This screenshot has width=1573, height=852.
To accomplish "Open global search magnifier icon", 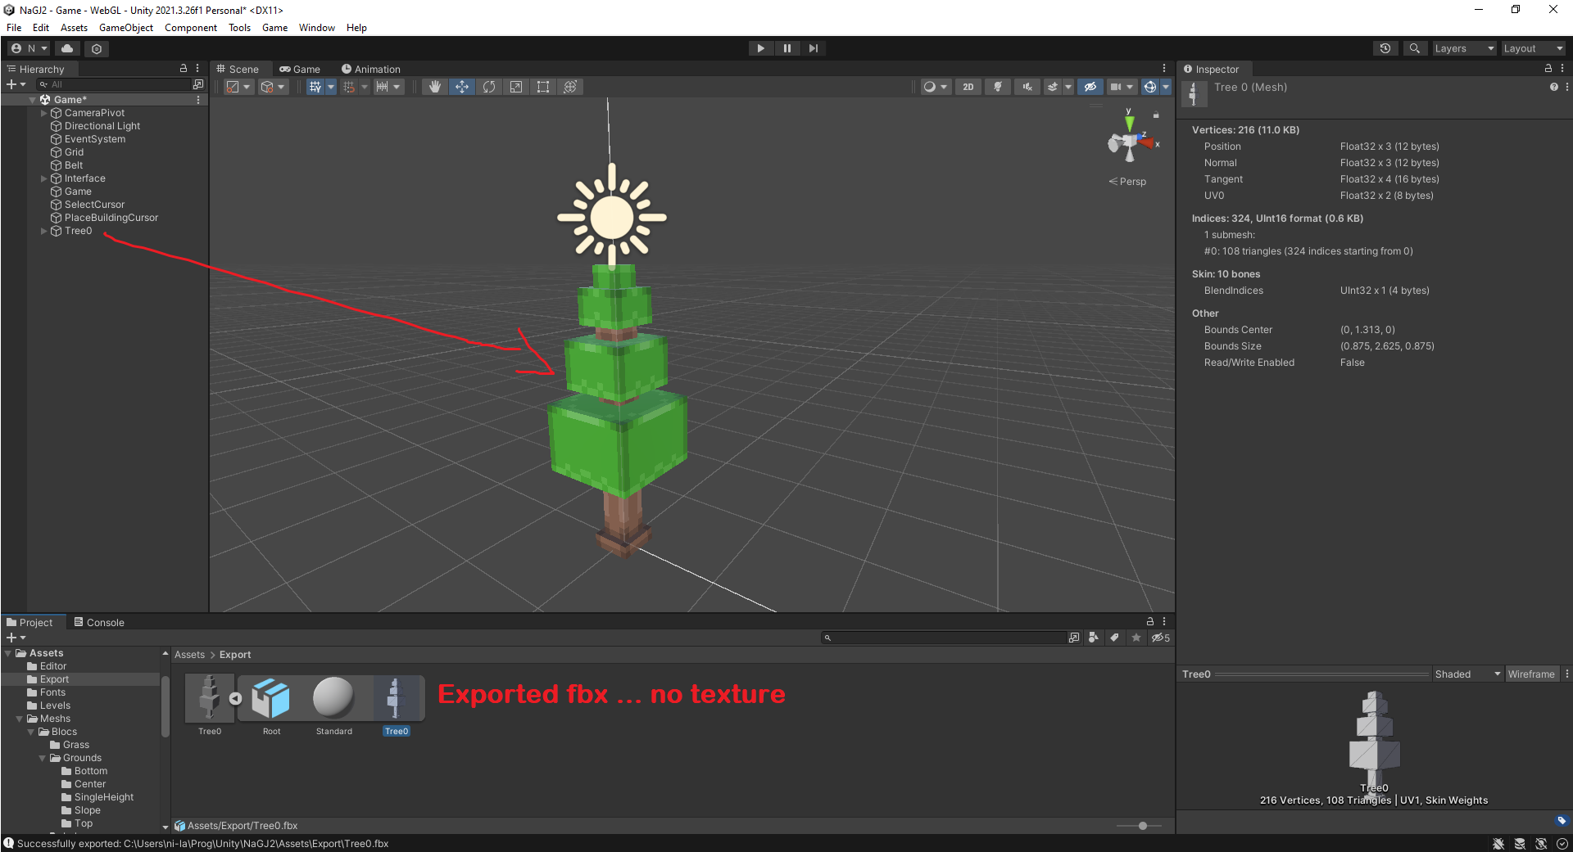I will tap(1414, 48).
